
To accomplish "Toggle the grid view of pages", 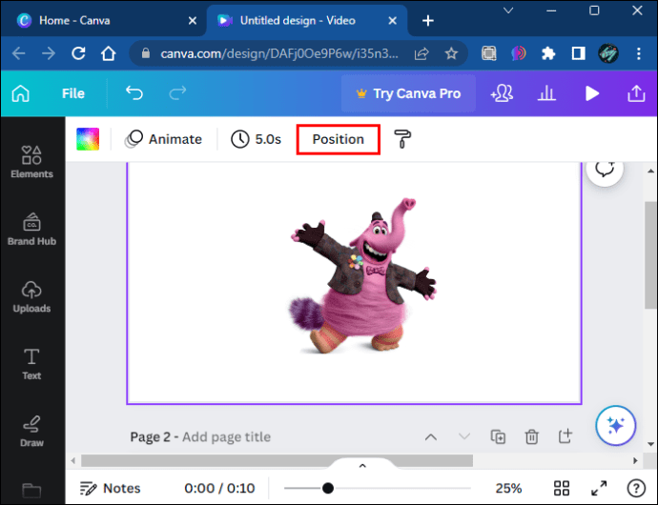I will [x=561, y=488].
